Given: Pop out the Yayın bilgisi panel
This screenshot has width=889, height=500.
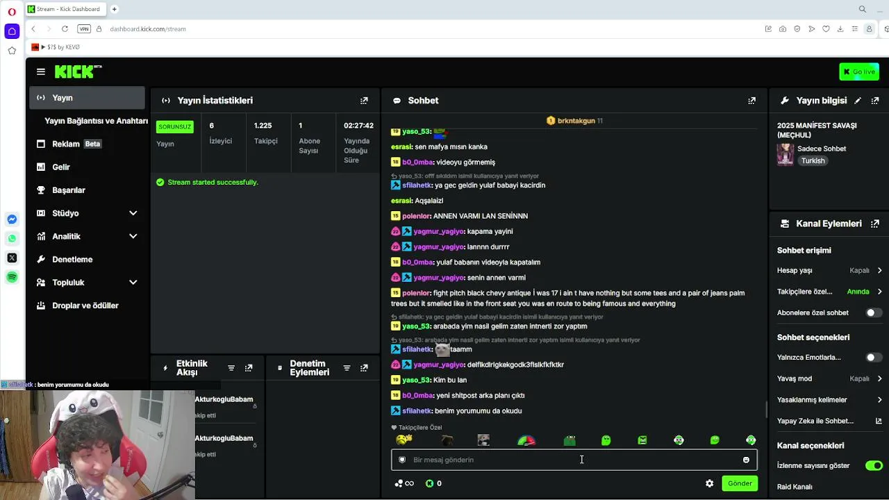Looking at the screenshot, I should pyautogui.click(x=875, y=101).
